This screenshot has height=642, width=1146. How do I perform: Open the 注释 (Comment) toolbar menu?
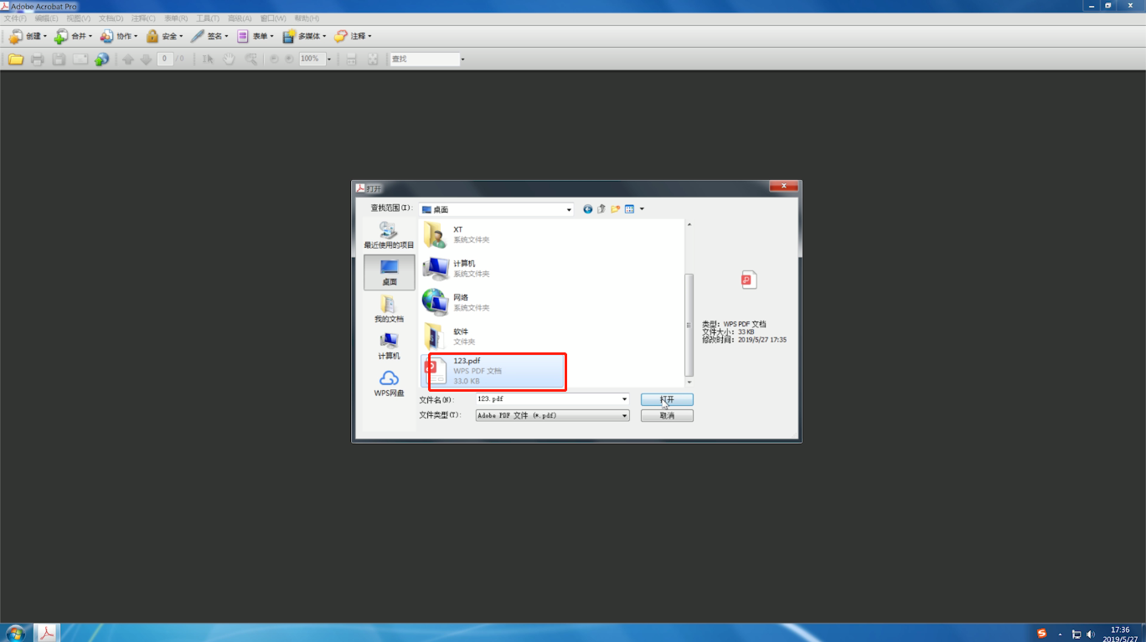353,36
